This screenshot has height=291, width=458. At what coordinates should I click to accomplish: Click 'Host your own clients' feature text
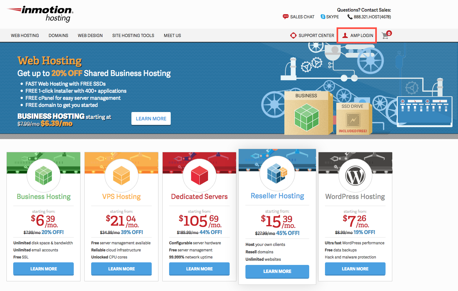click(x=265, y=245)
